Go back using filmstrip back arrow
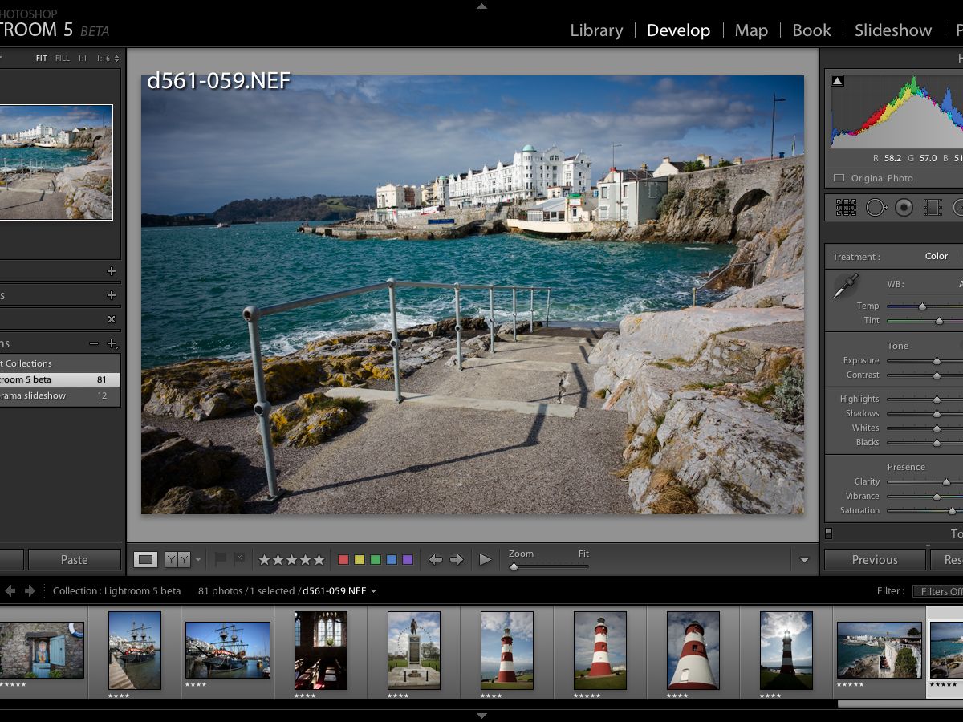This screenshot has height=722, width=963. (10, 591)
